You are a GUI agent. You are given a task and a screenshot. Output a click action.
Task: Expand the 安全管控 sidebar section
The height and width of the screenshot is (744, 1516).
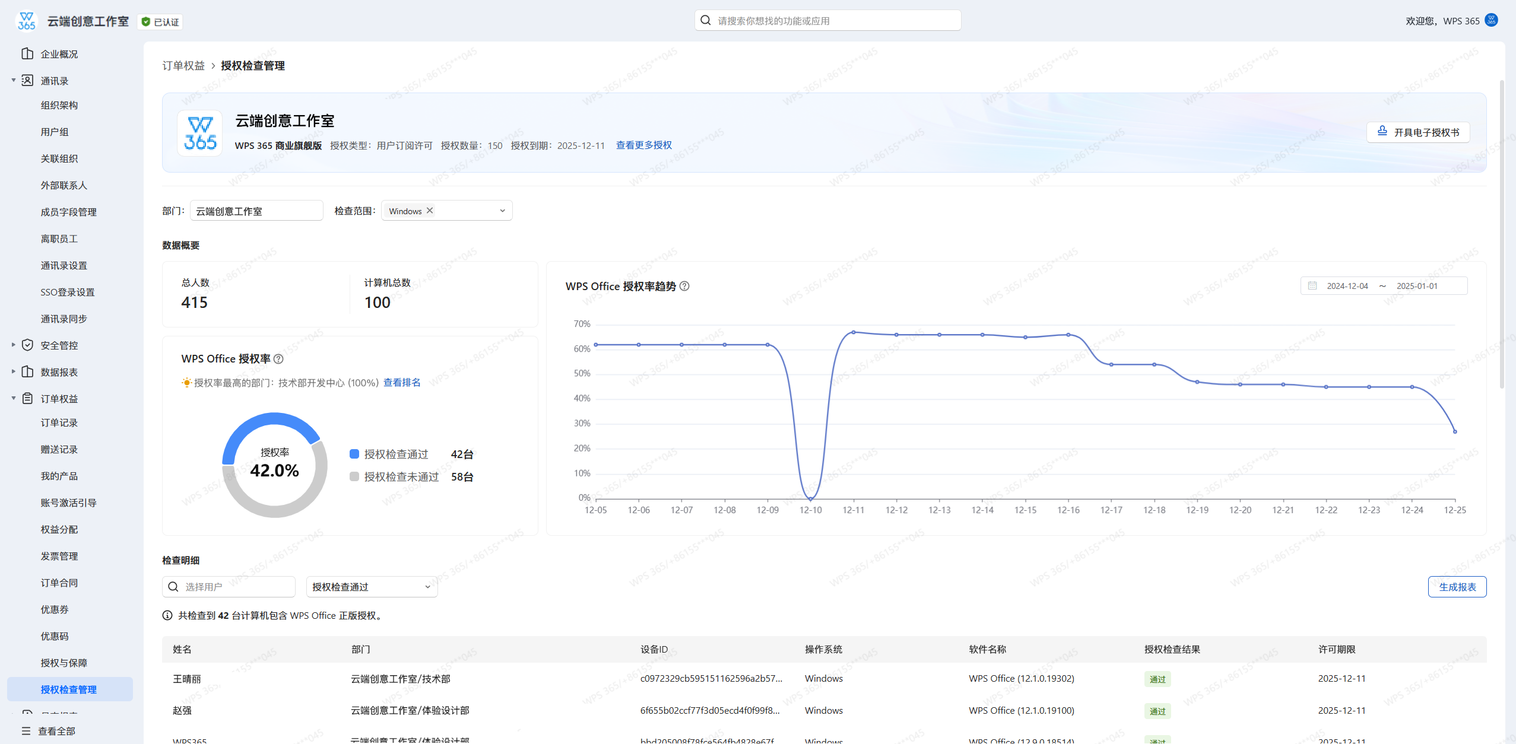click(14, 345)
